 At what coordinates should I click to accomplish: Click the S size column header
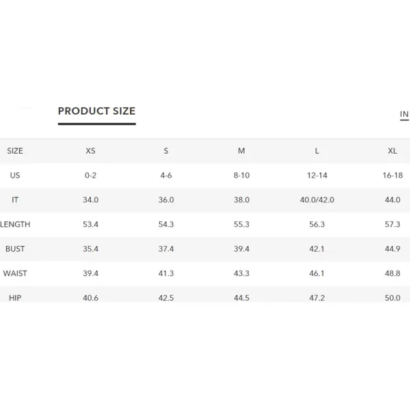166,151
